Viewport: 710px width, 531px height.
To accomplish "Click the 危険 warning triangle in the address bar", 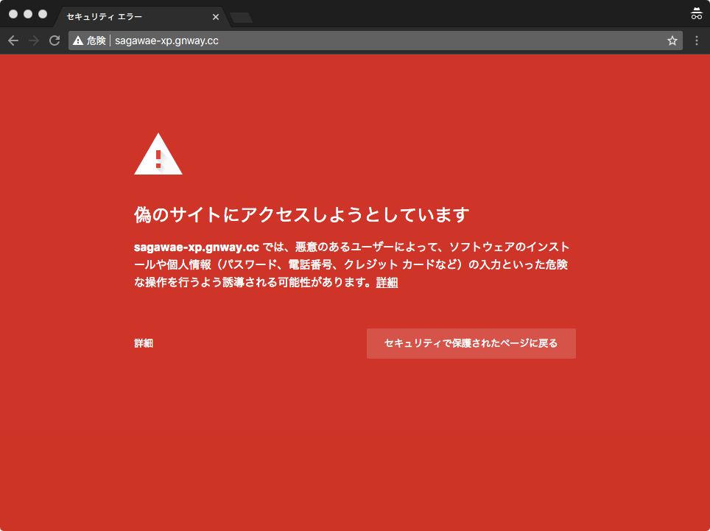I will point(78,41).
